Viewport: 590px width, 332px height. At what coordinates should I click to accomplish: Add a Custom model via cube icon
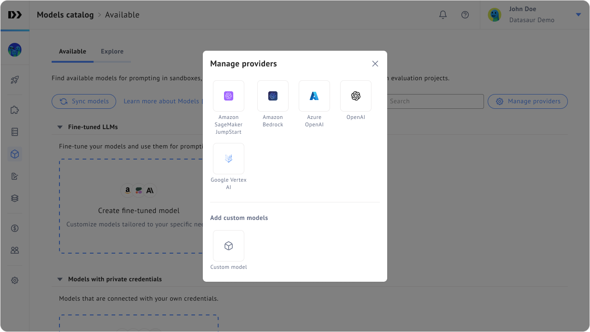(x=229, y=246)
